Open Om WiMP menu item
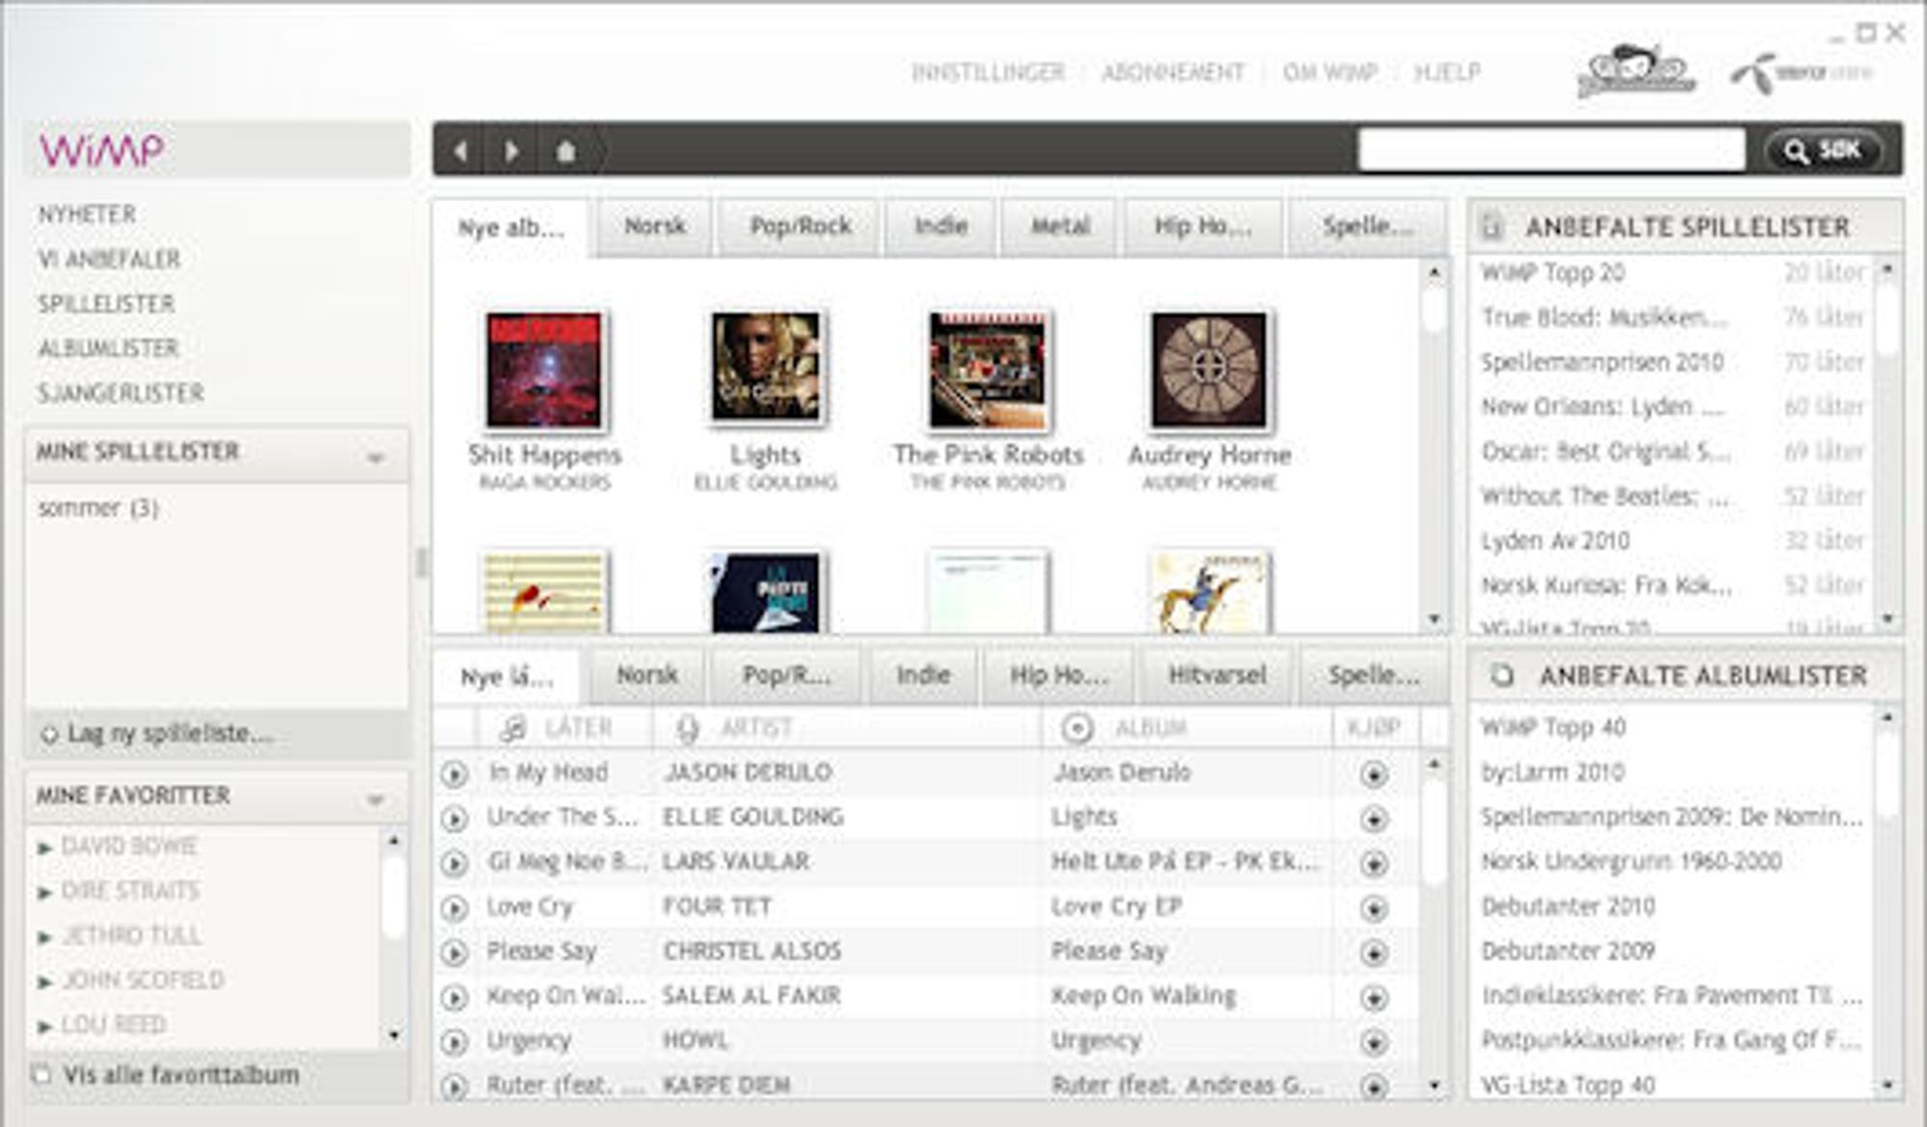1927x1127 pixels. (1330, 73)
